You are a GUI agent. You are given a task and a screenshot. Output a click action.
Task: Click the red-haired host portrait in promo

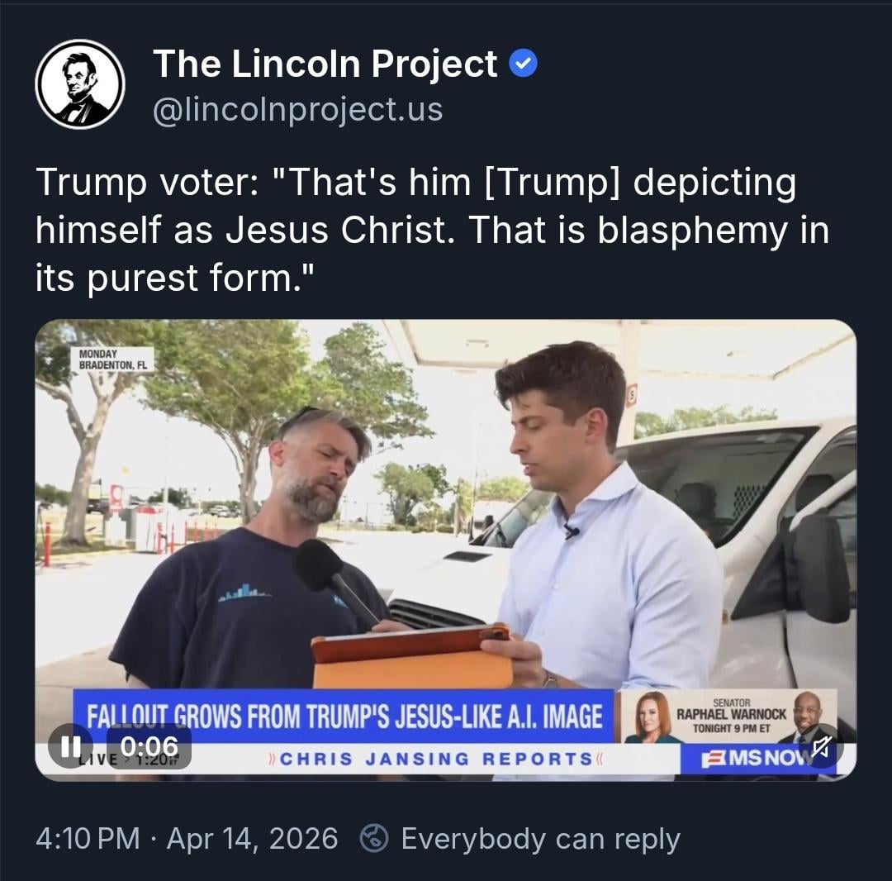[651, 717]
